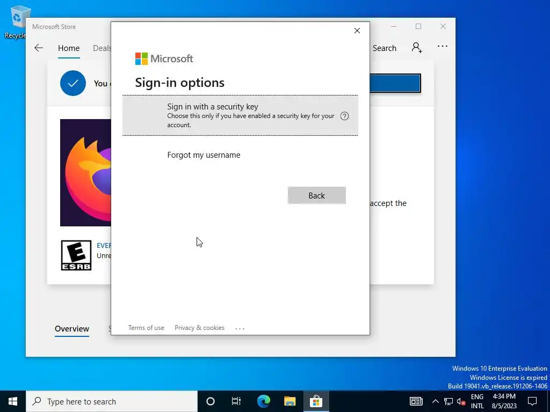Open the Action Center notifications icon

tap(532, 401)
